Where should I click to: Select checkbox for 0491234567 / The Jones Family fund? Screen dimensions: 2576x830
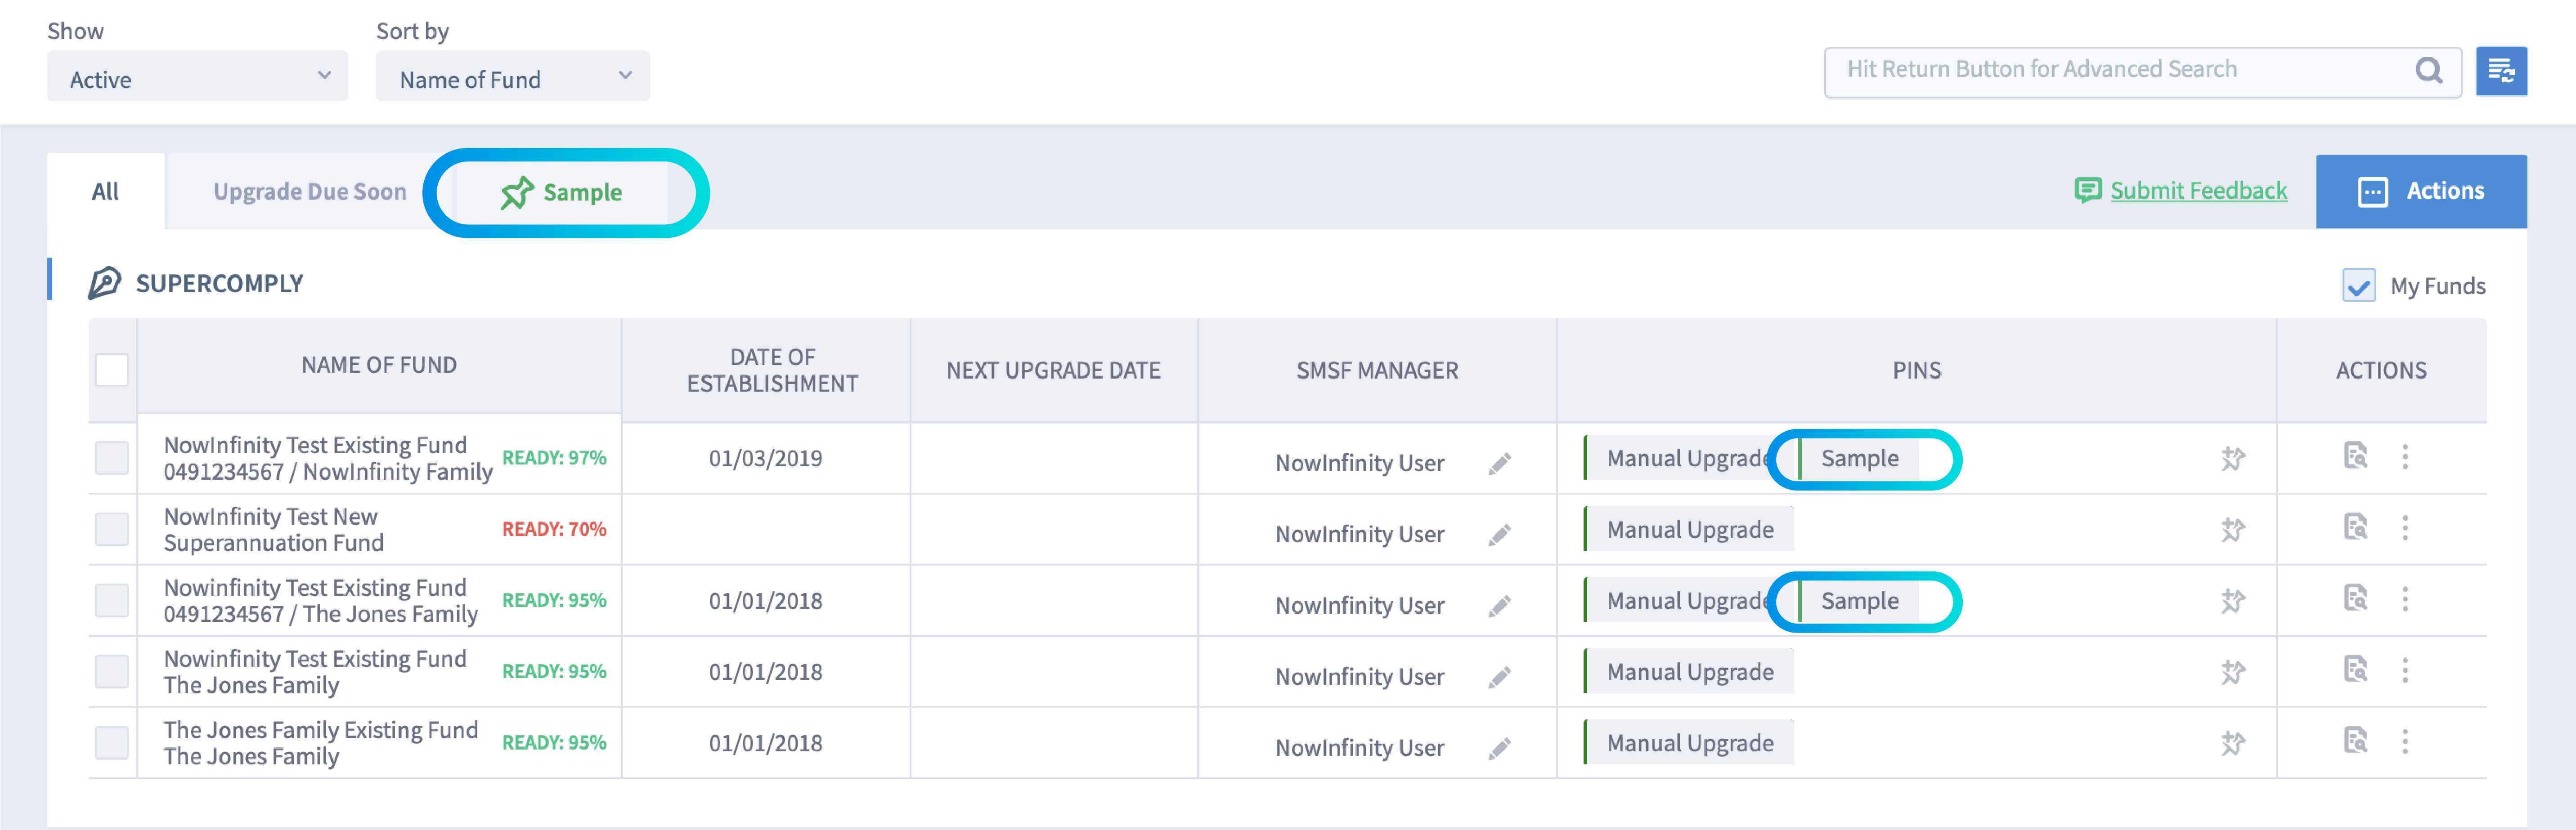point(112,600)
